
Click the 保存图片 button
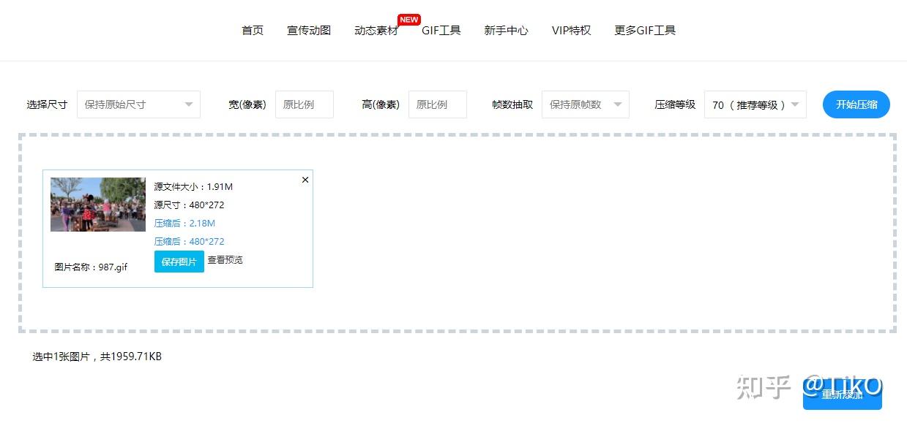click(x=179, y=261)
